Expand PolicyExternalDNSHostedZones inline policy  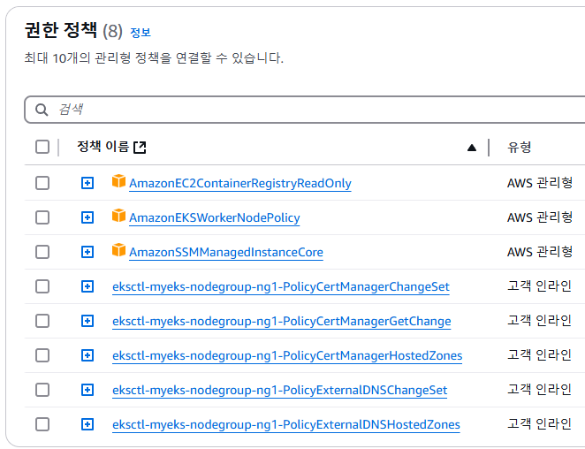click(87, 424)
